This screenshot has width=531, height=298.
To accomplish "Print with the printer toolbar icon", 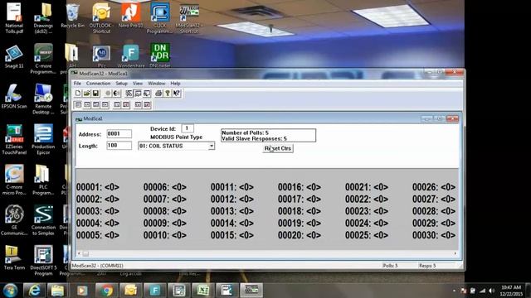I will [x=158, y=94].
